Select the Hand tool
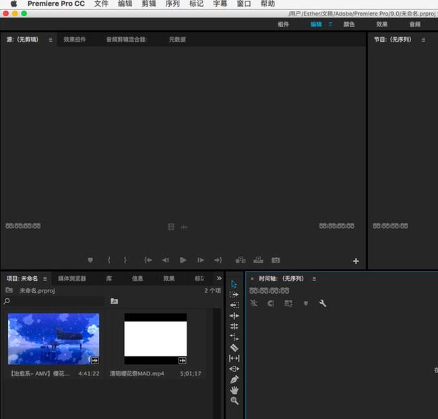 point(234,390)
